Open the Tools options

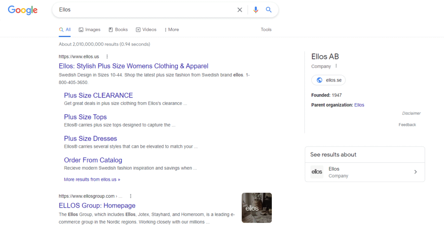(266, 29)
